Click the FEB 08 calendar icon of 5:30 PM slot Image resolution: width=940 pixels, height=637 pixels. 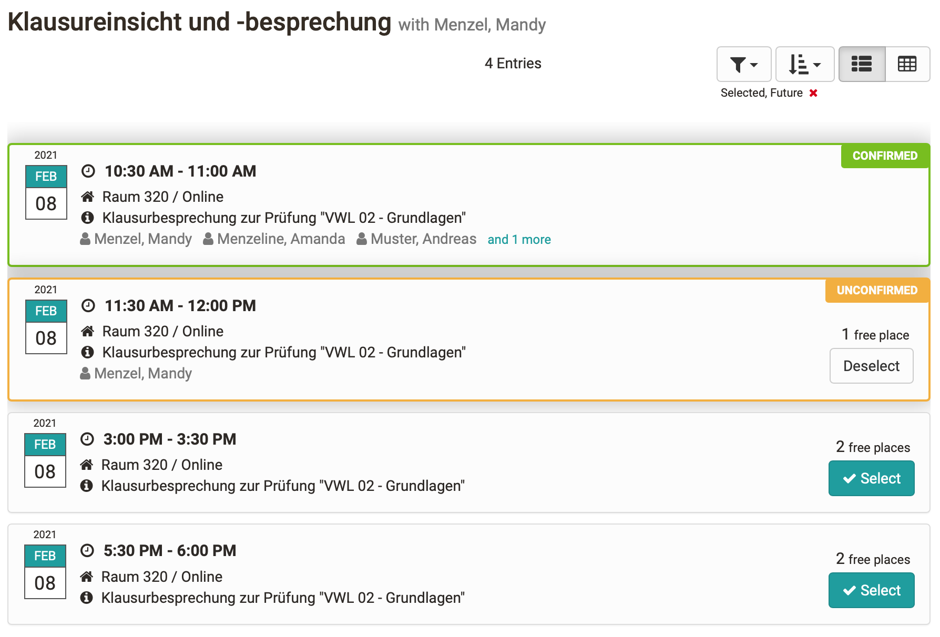tap(45, 572)
